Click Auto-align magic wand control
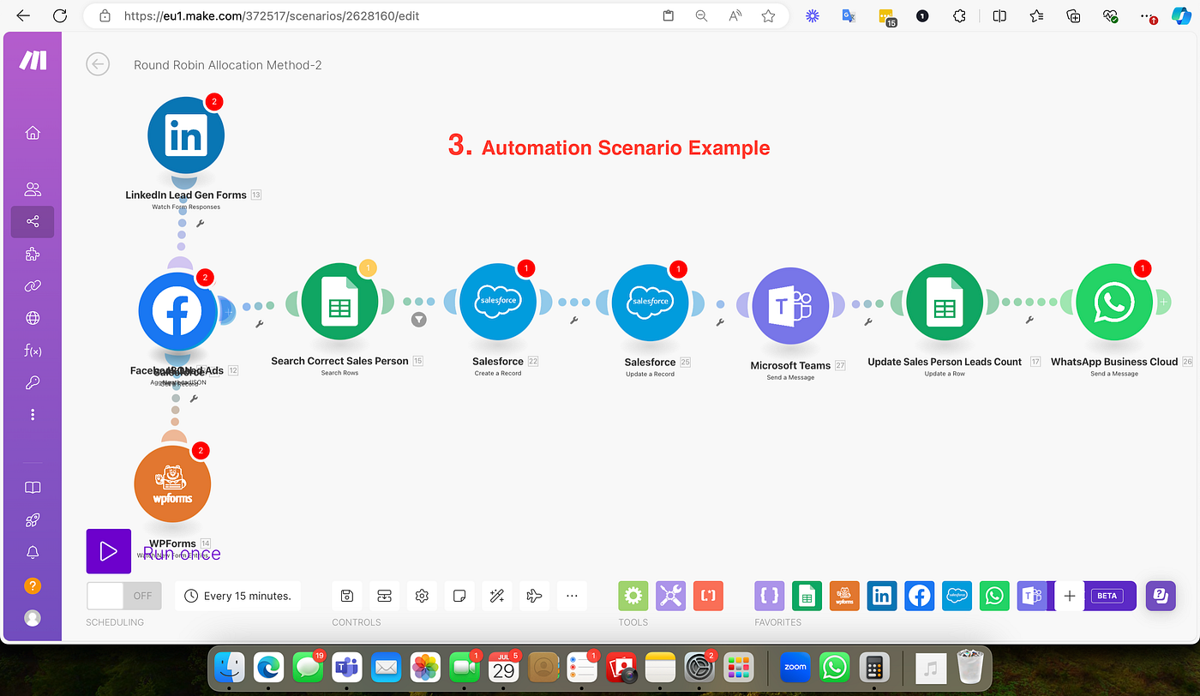The width and height of the screenshot is (1200, 696). [497, 596]
